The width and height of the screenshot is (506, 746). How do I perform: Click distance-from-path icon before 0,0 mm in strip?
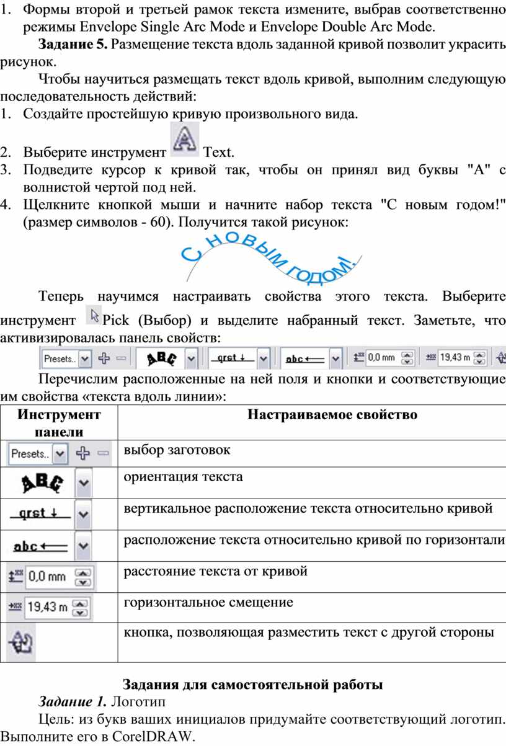point(358,358)
